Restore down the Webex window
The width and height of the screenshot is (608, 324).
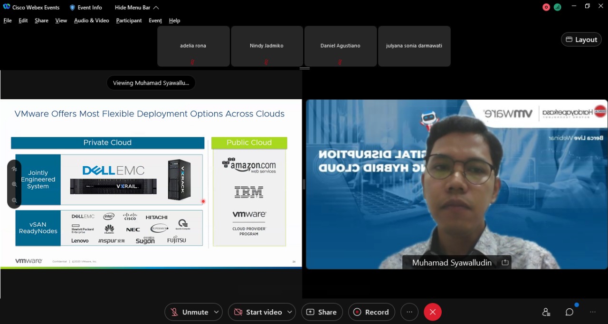[588, 6]
